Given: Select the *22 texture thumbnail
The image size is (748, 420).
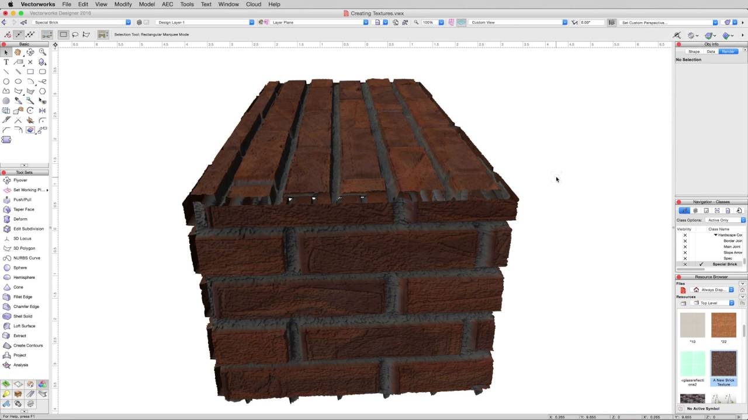Looking at the screenshot, I should 723,325.
